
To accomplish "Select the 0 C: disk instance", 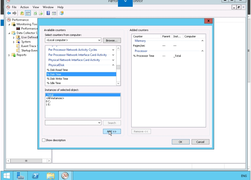I will pyautogui.click(x=48, y=101).
